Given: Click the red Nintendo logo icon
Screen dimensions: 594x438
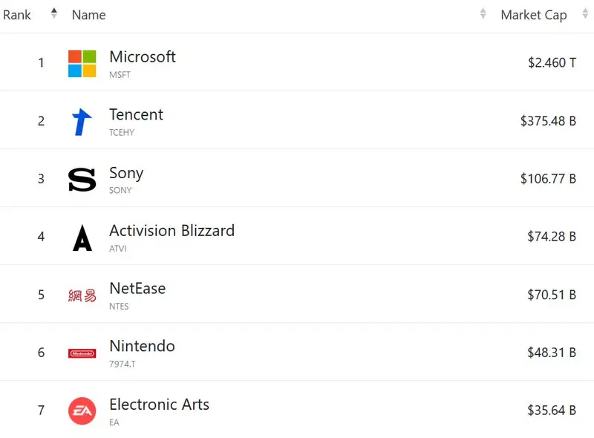Looking at the screenshot, I should click(82, 353).
